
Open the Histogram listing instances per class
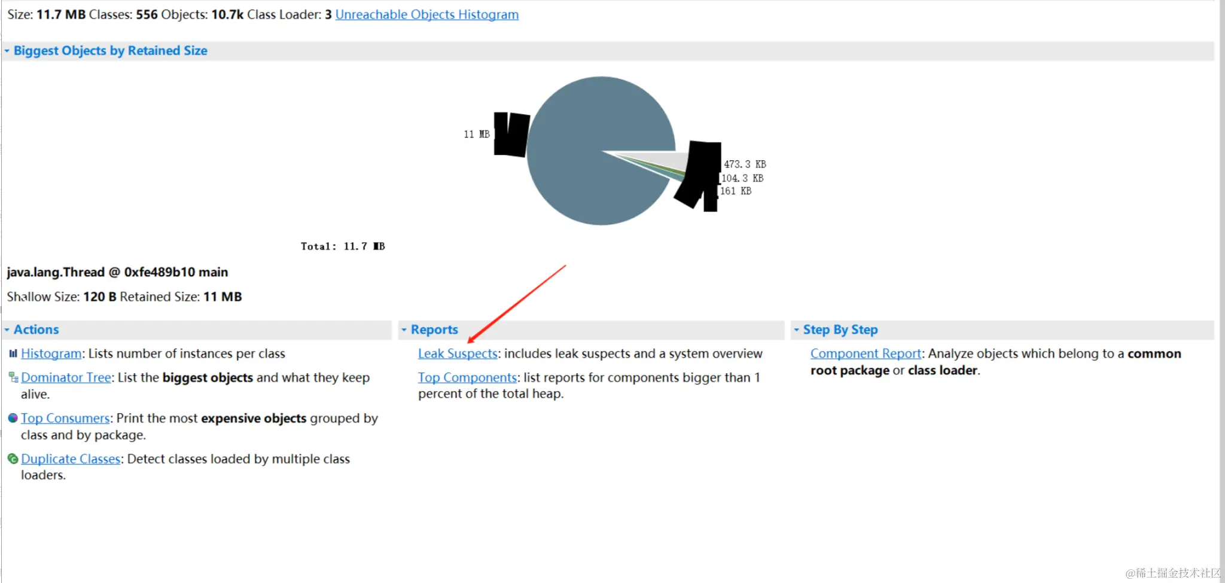[51, 354]
